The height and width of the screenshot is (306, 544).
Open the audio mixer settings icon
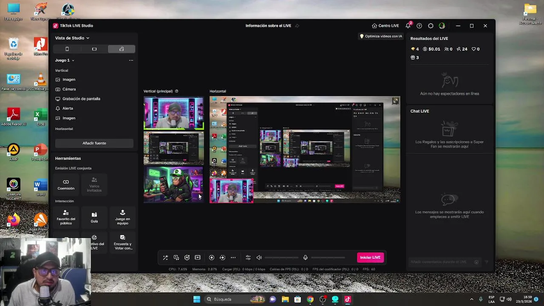click(248, 258)
